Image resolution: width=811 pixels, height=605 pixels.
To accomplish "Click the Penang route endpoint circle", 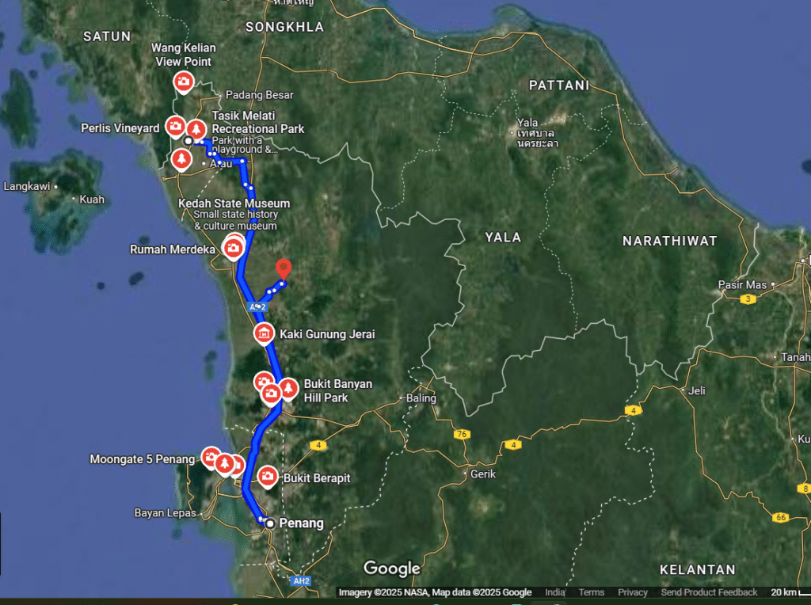I will pyautogui.click(x=270, y=523).
